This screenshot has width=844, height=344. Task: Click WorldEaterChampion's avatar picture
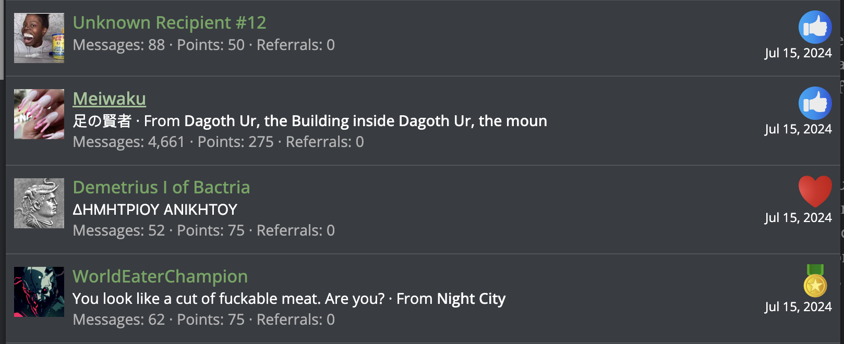pos(39,292)
